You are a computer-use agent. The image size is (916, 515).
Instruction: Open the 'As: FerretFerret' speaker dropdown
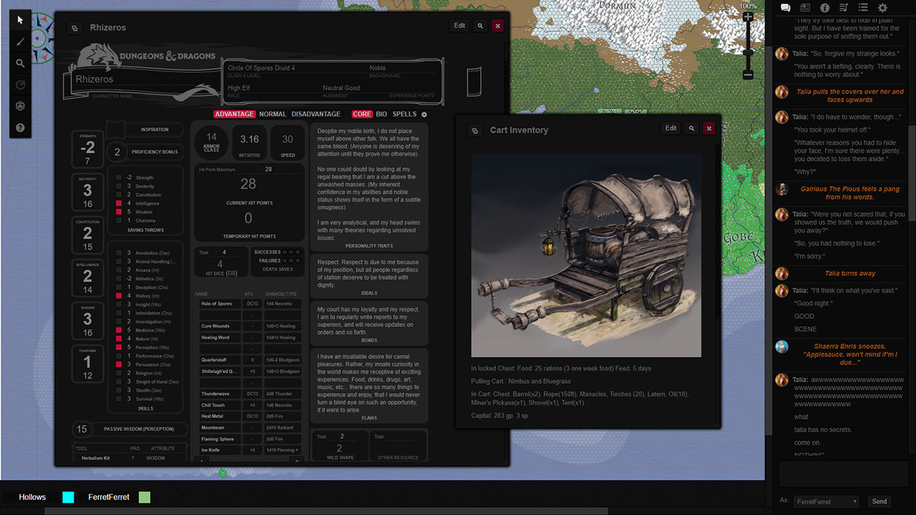pos(825,501)
